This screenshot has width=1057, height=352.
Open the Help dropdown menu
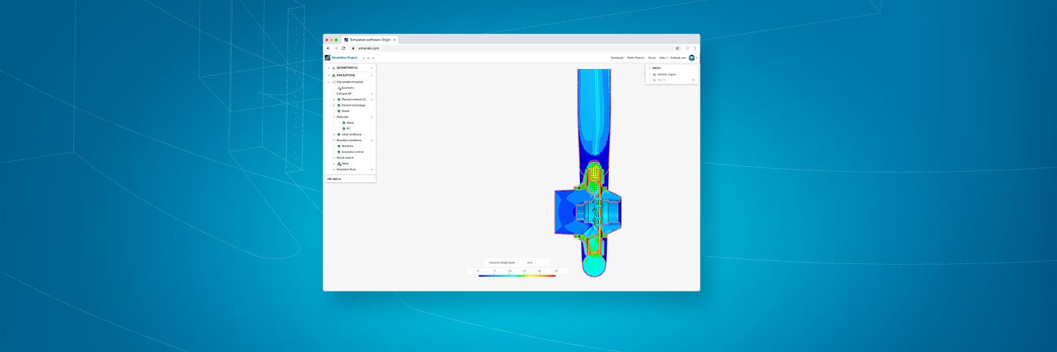[x=662, y=58]
